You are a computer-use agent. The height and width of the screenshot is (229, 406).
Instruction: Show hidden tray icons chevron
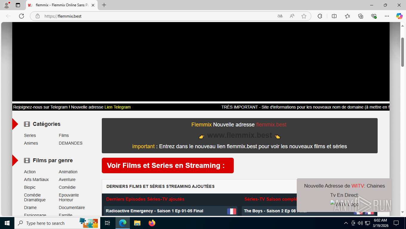pos(346,223)
